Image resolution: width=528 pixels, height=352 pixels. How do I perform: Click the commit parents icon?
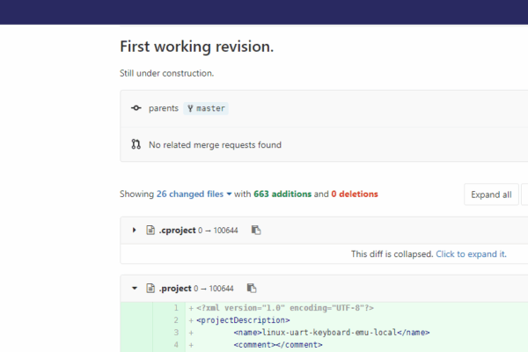tap(136, 108)
